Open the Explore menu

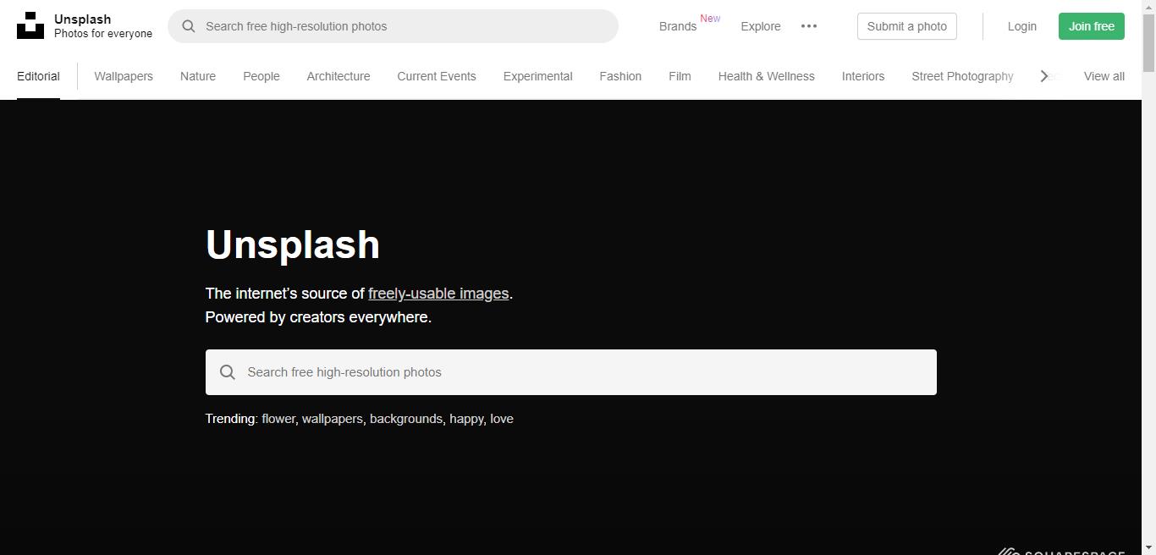click(761, 26)
